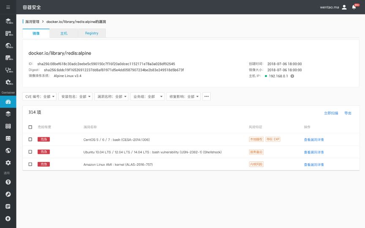This screenshot has width=365, height=228.
Task: Open the Win checklist sidebar icon
Action: tap(9, 58)
